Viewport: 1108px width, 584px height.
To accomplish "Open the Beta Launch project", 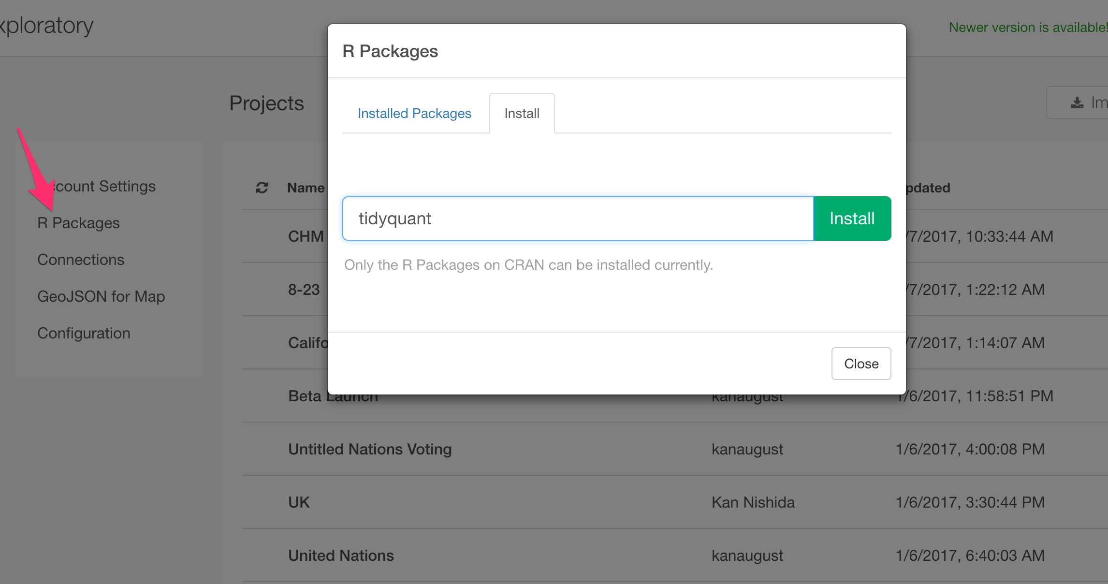I will [306, 396].
